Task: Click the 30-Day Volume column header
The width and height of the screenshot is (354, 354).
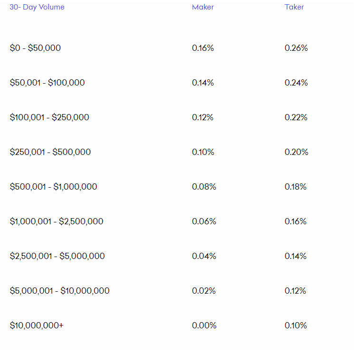Action: click(37, 7)
